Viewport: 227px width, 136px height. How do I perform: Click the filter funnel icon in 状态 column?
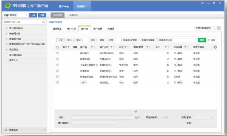(125, 47)
